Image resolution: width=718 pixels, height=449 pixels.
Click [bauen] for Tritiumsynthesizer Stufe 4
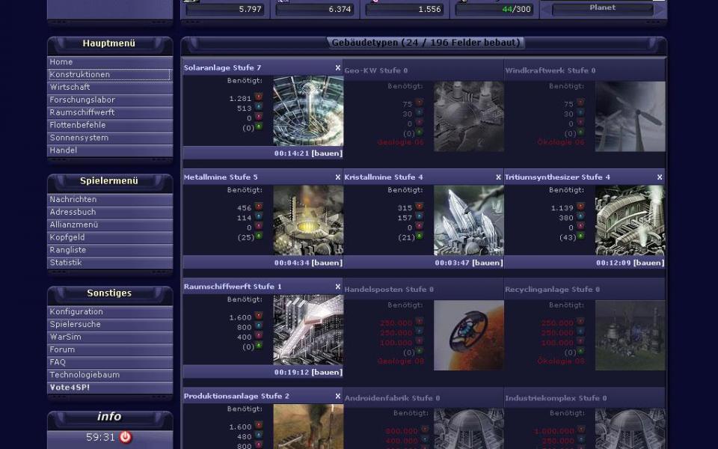click(649, 263)
